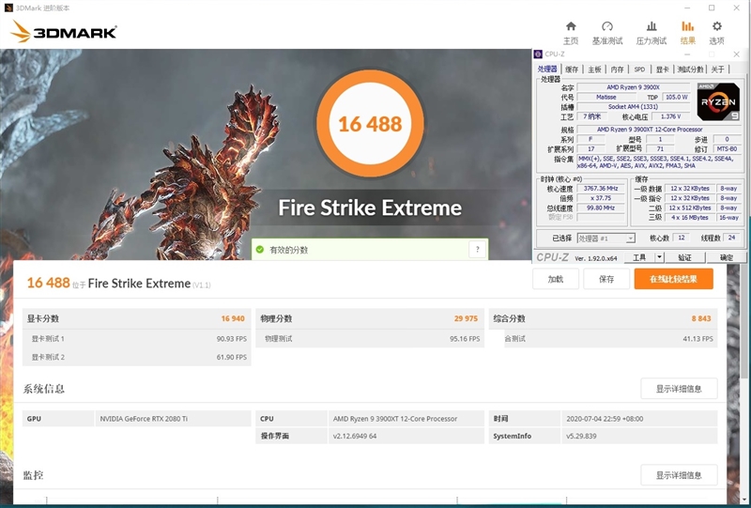
Task: Switch to CPU-Z 显卡 tab
Action: (662, 69)
